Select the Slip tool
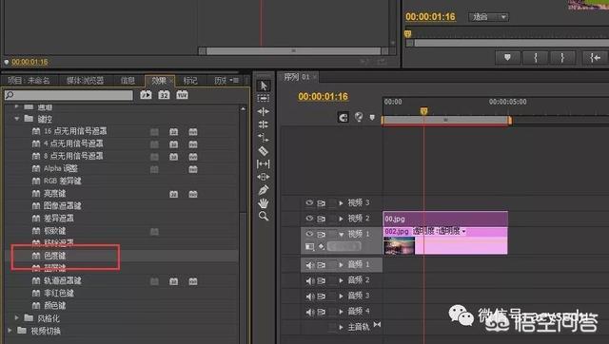The width and height of the screenshot is (609, 344). [x=264, y=164]
